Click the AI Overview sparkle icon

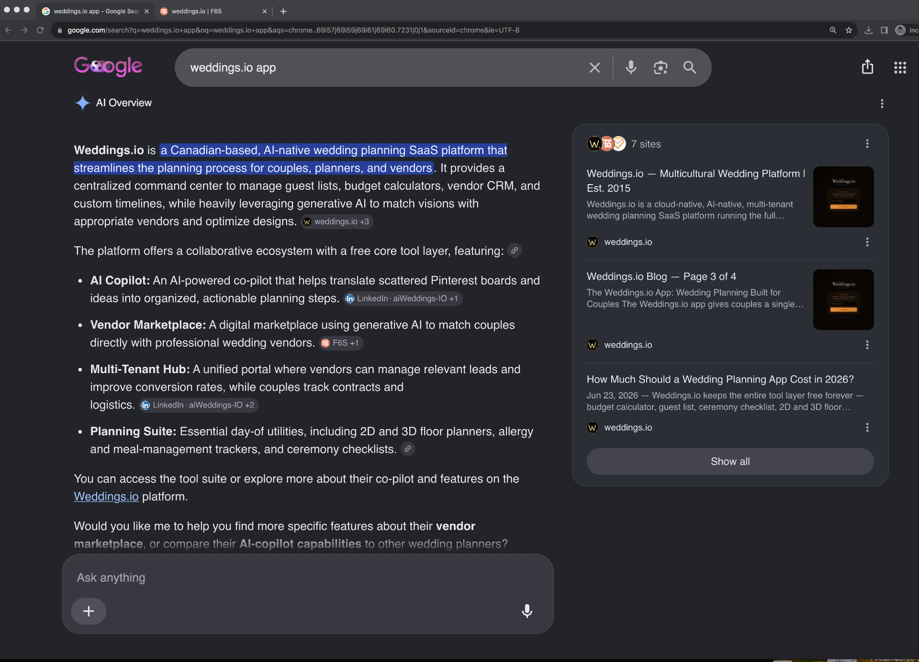(82, 103)
